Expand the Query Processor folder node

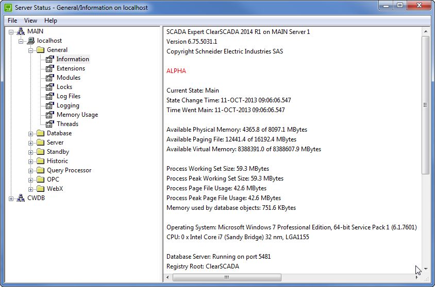tap(30, 171)
